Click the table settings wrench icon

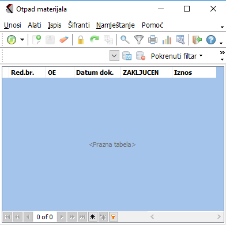tap(180, 40)
